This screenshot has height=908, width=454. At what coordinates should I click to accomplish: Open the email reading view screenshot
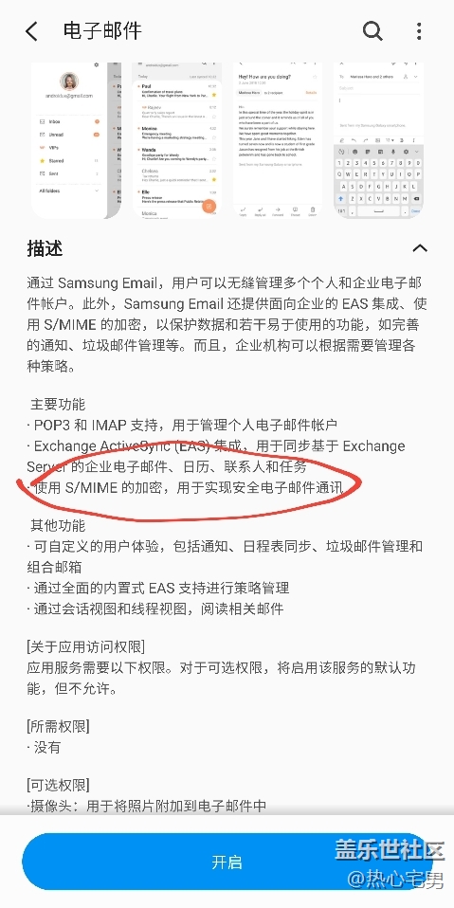click(x=278, y=140)
